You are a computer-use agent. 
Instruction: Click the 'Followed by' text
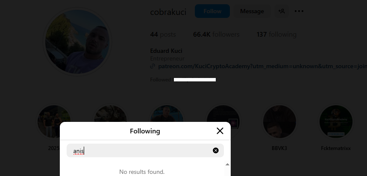coord(161,80)
